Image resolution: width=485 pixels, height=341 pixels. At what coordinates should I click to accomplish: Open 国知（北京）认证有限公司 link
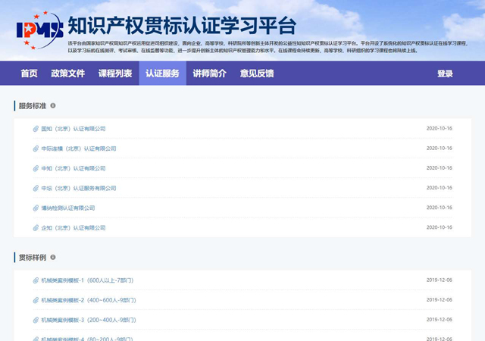click(x=74, y=129)
